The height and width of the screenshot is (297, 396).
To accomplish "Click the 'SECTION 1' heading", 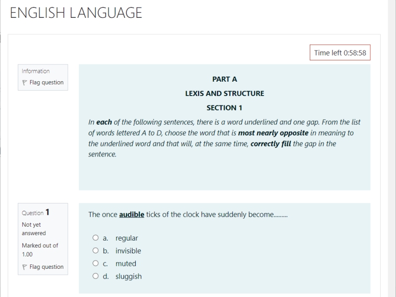I will coord(225,108).
